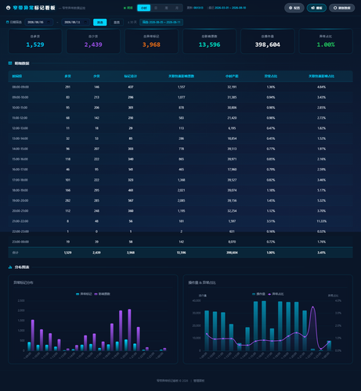
Task: Select the granularity tab right after the highlighted one
Action: [x=156, y=8]
